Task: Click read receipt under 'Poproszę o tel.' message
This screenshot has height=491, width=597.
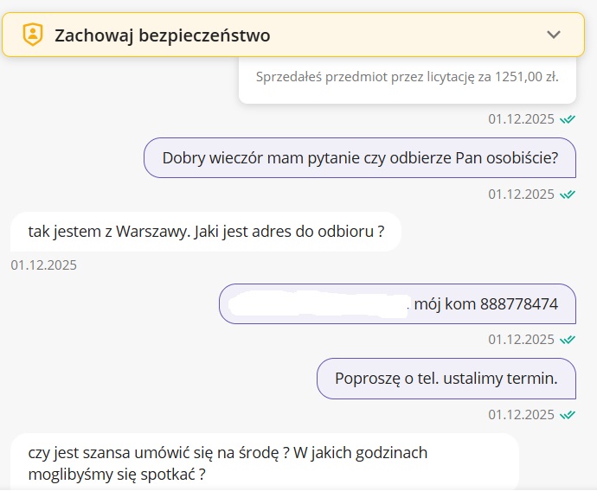Action: pyautogui.click(x=568, y=415)
